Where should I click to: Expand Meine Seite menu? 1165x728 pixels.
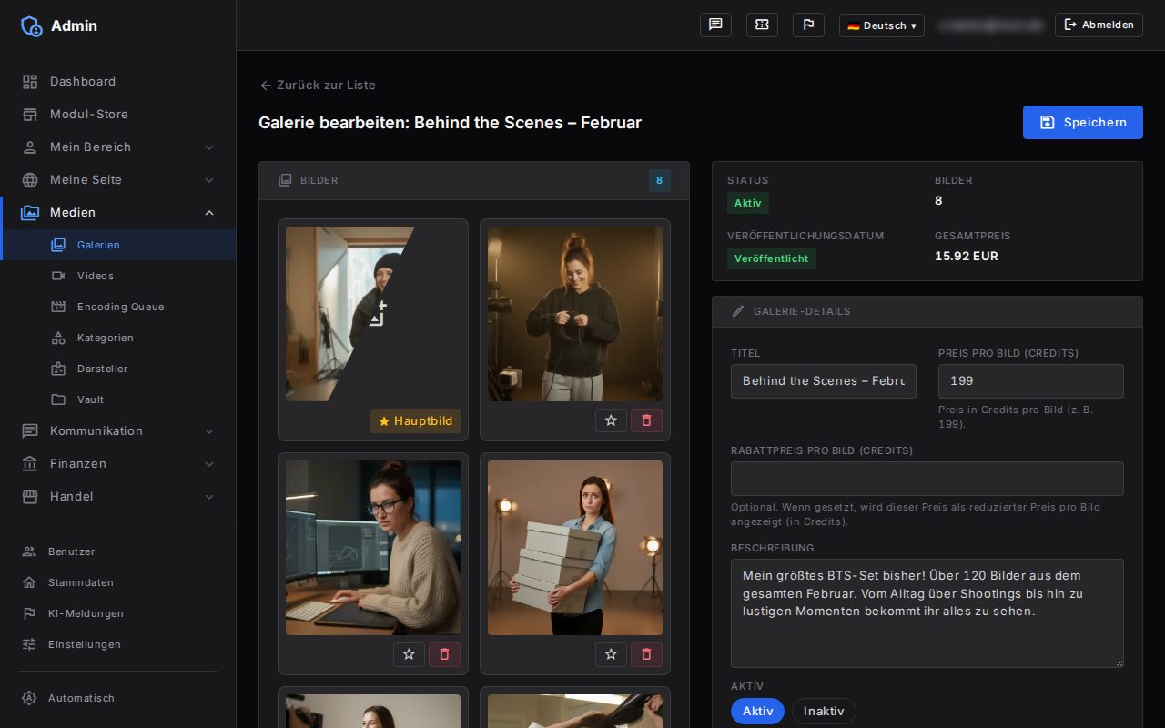click(x=118, y=179)
